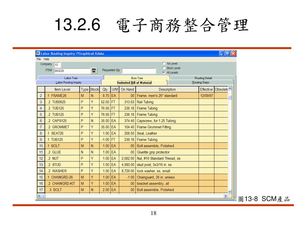The height and width of the screenshot is (228, 304).
Task: Click the CAPS125 item cell
Action: point(62,121)
